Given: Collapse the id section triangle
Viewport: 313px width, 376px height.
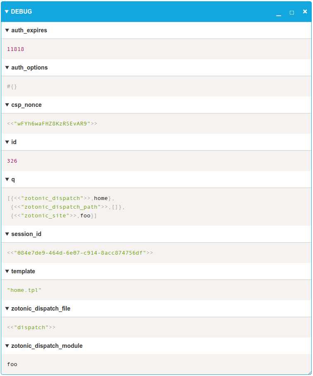Looking at the screenshot, I should [x=7, y=142].
